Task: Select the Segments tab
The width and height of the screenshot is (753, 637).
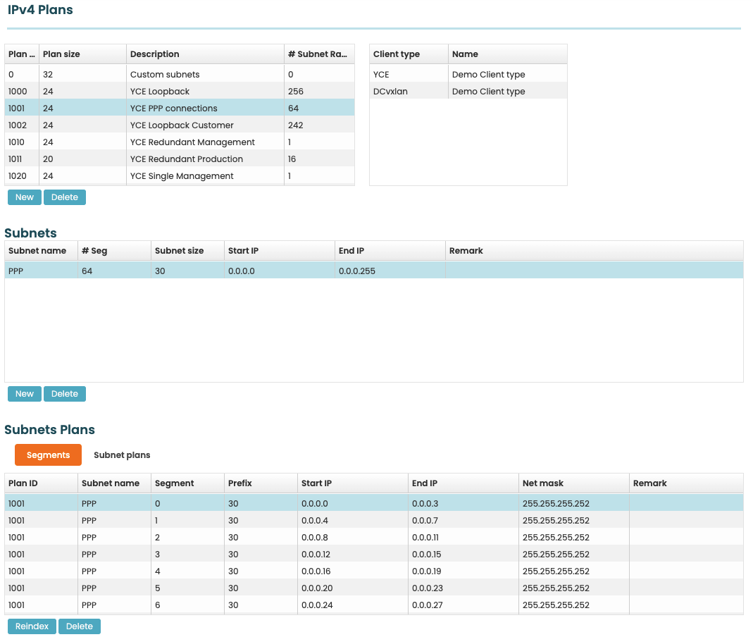Action: pos(48,455)
